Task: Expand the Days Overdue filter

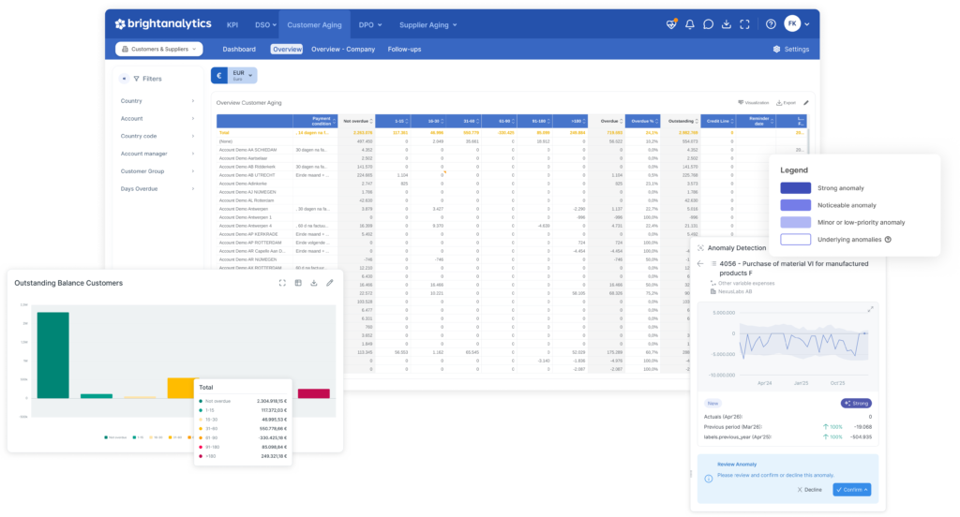Action: point(157,188)
